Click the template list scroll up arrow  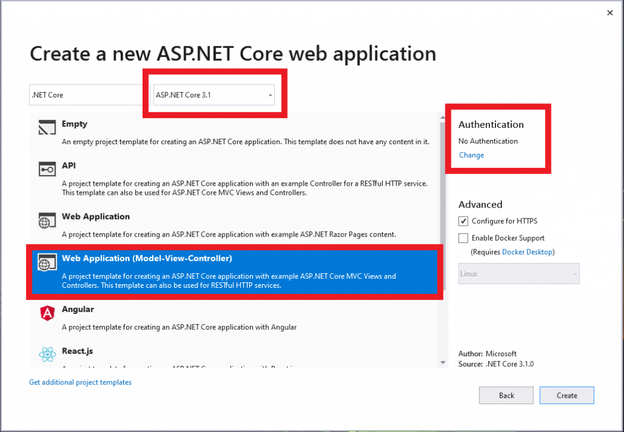pos(442,117)
